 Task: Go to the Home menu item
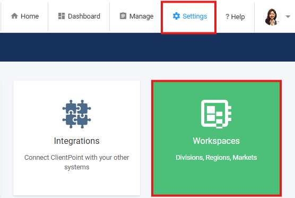click(x=24, y=16)
